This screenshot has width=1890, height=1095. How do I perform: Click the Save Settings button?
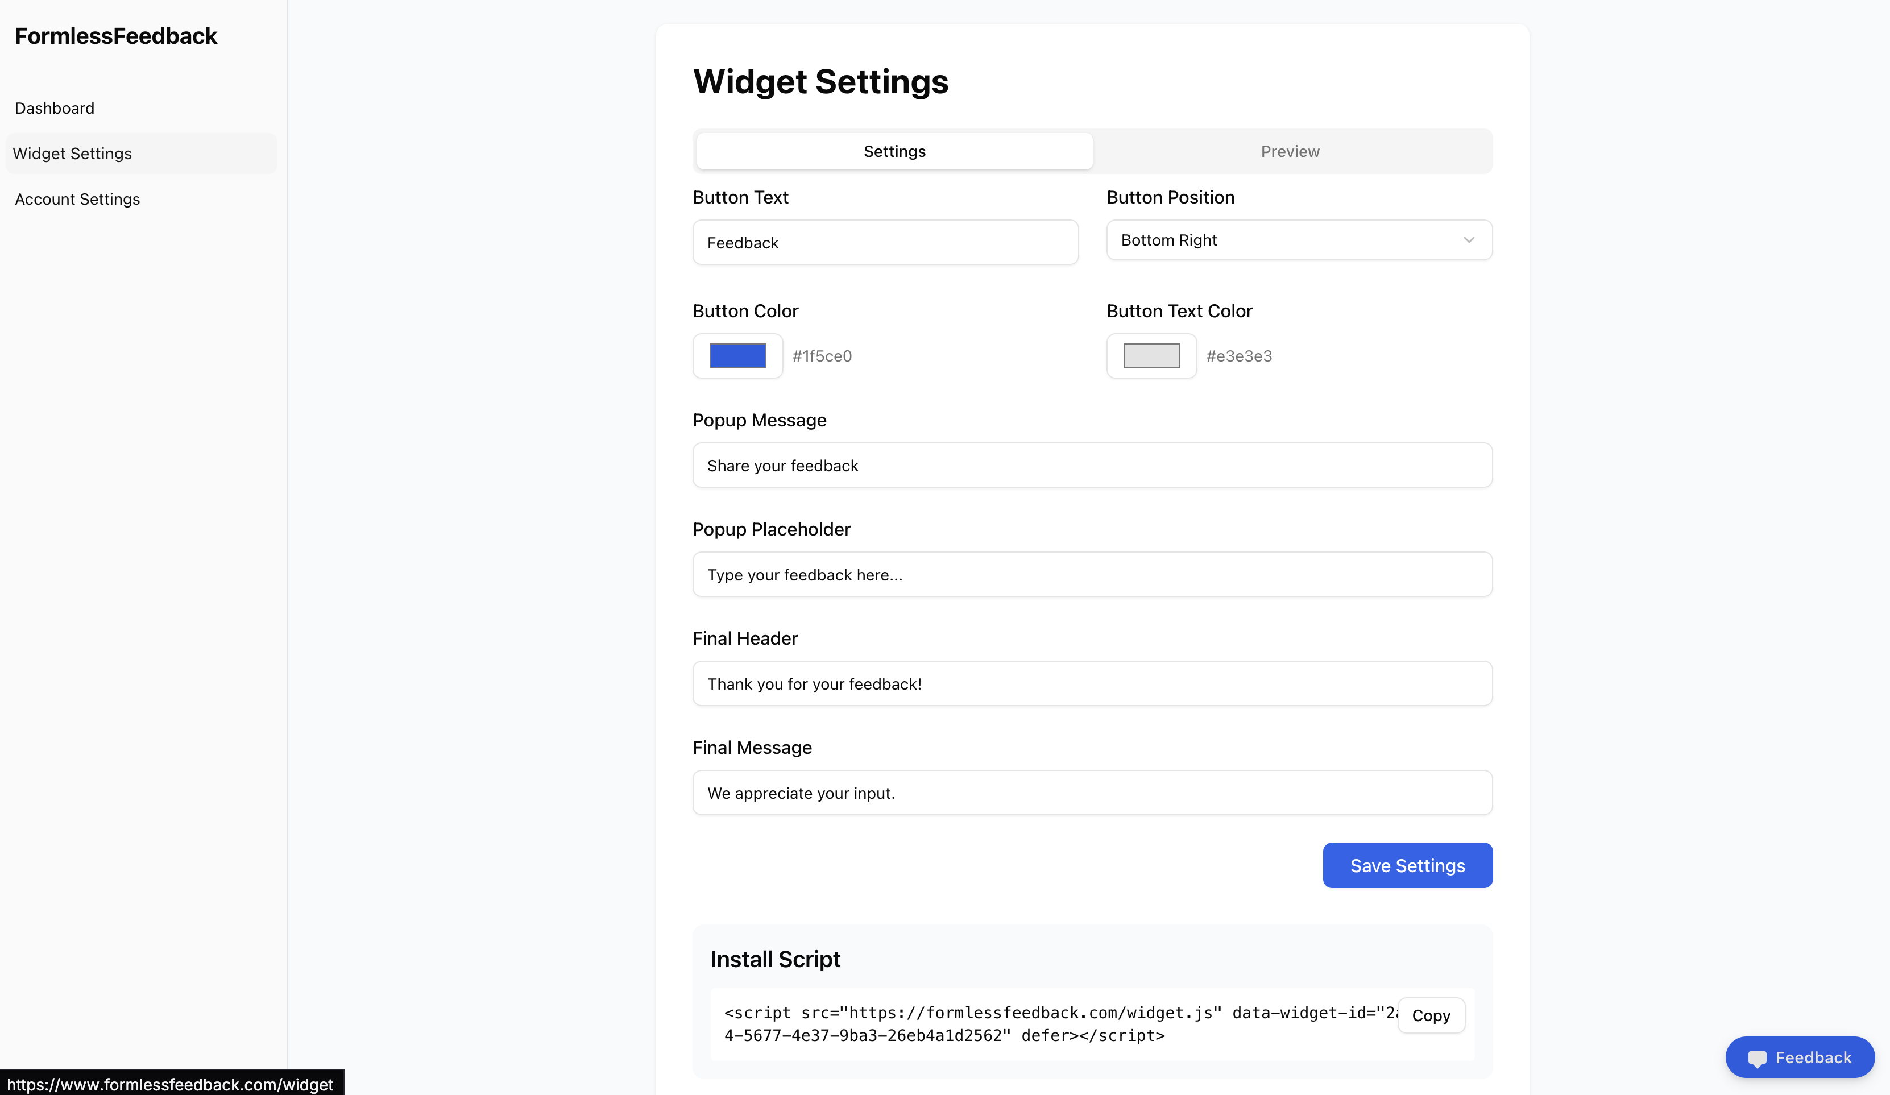(1407, 865)
